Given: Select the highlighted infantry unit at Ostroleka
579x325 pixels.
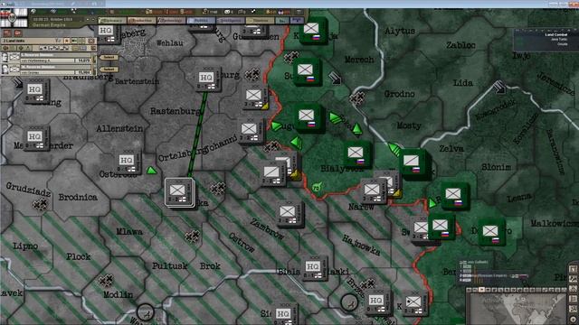Looking at the screenshot, I should pyautogui.click(x=179, y=192).
